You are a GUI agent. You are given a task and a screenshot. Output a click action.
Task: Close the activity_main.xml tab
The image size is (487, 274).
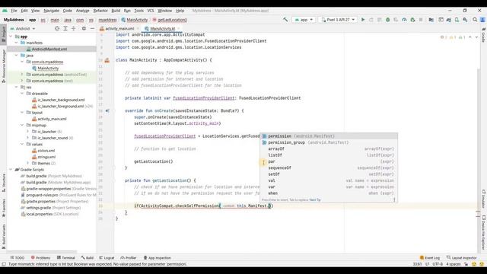click(138, 29)
